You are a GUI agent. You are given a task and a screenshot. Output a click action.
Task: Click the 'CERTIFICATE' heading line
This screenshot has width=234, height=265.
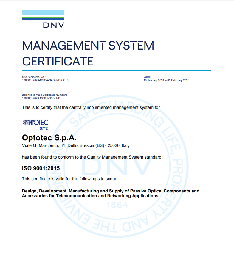point(58,61)
